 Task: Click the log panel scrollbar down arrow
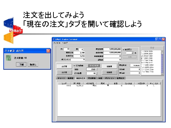click(x=162, y=74)
